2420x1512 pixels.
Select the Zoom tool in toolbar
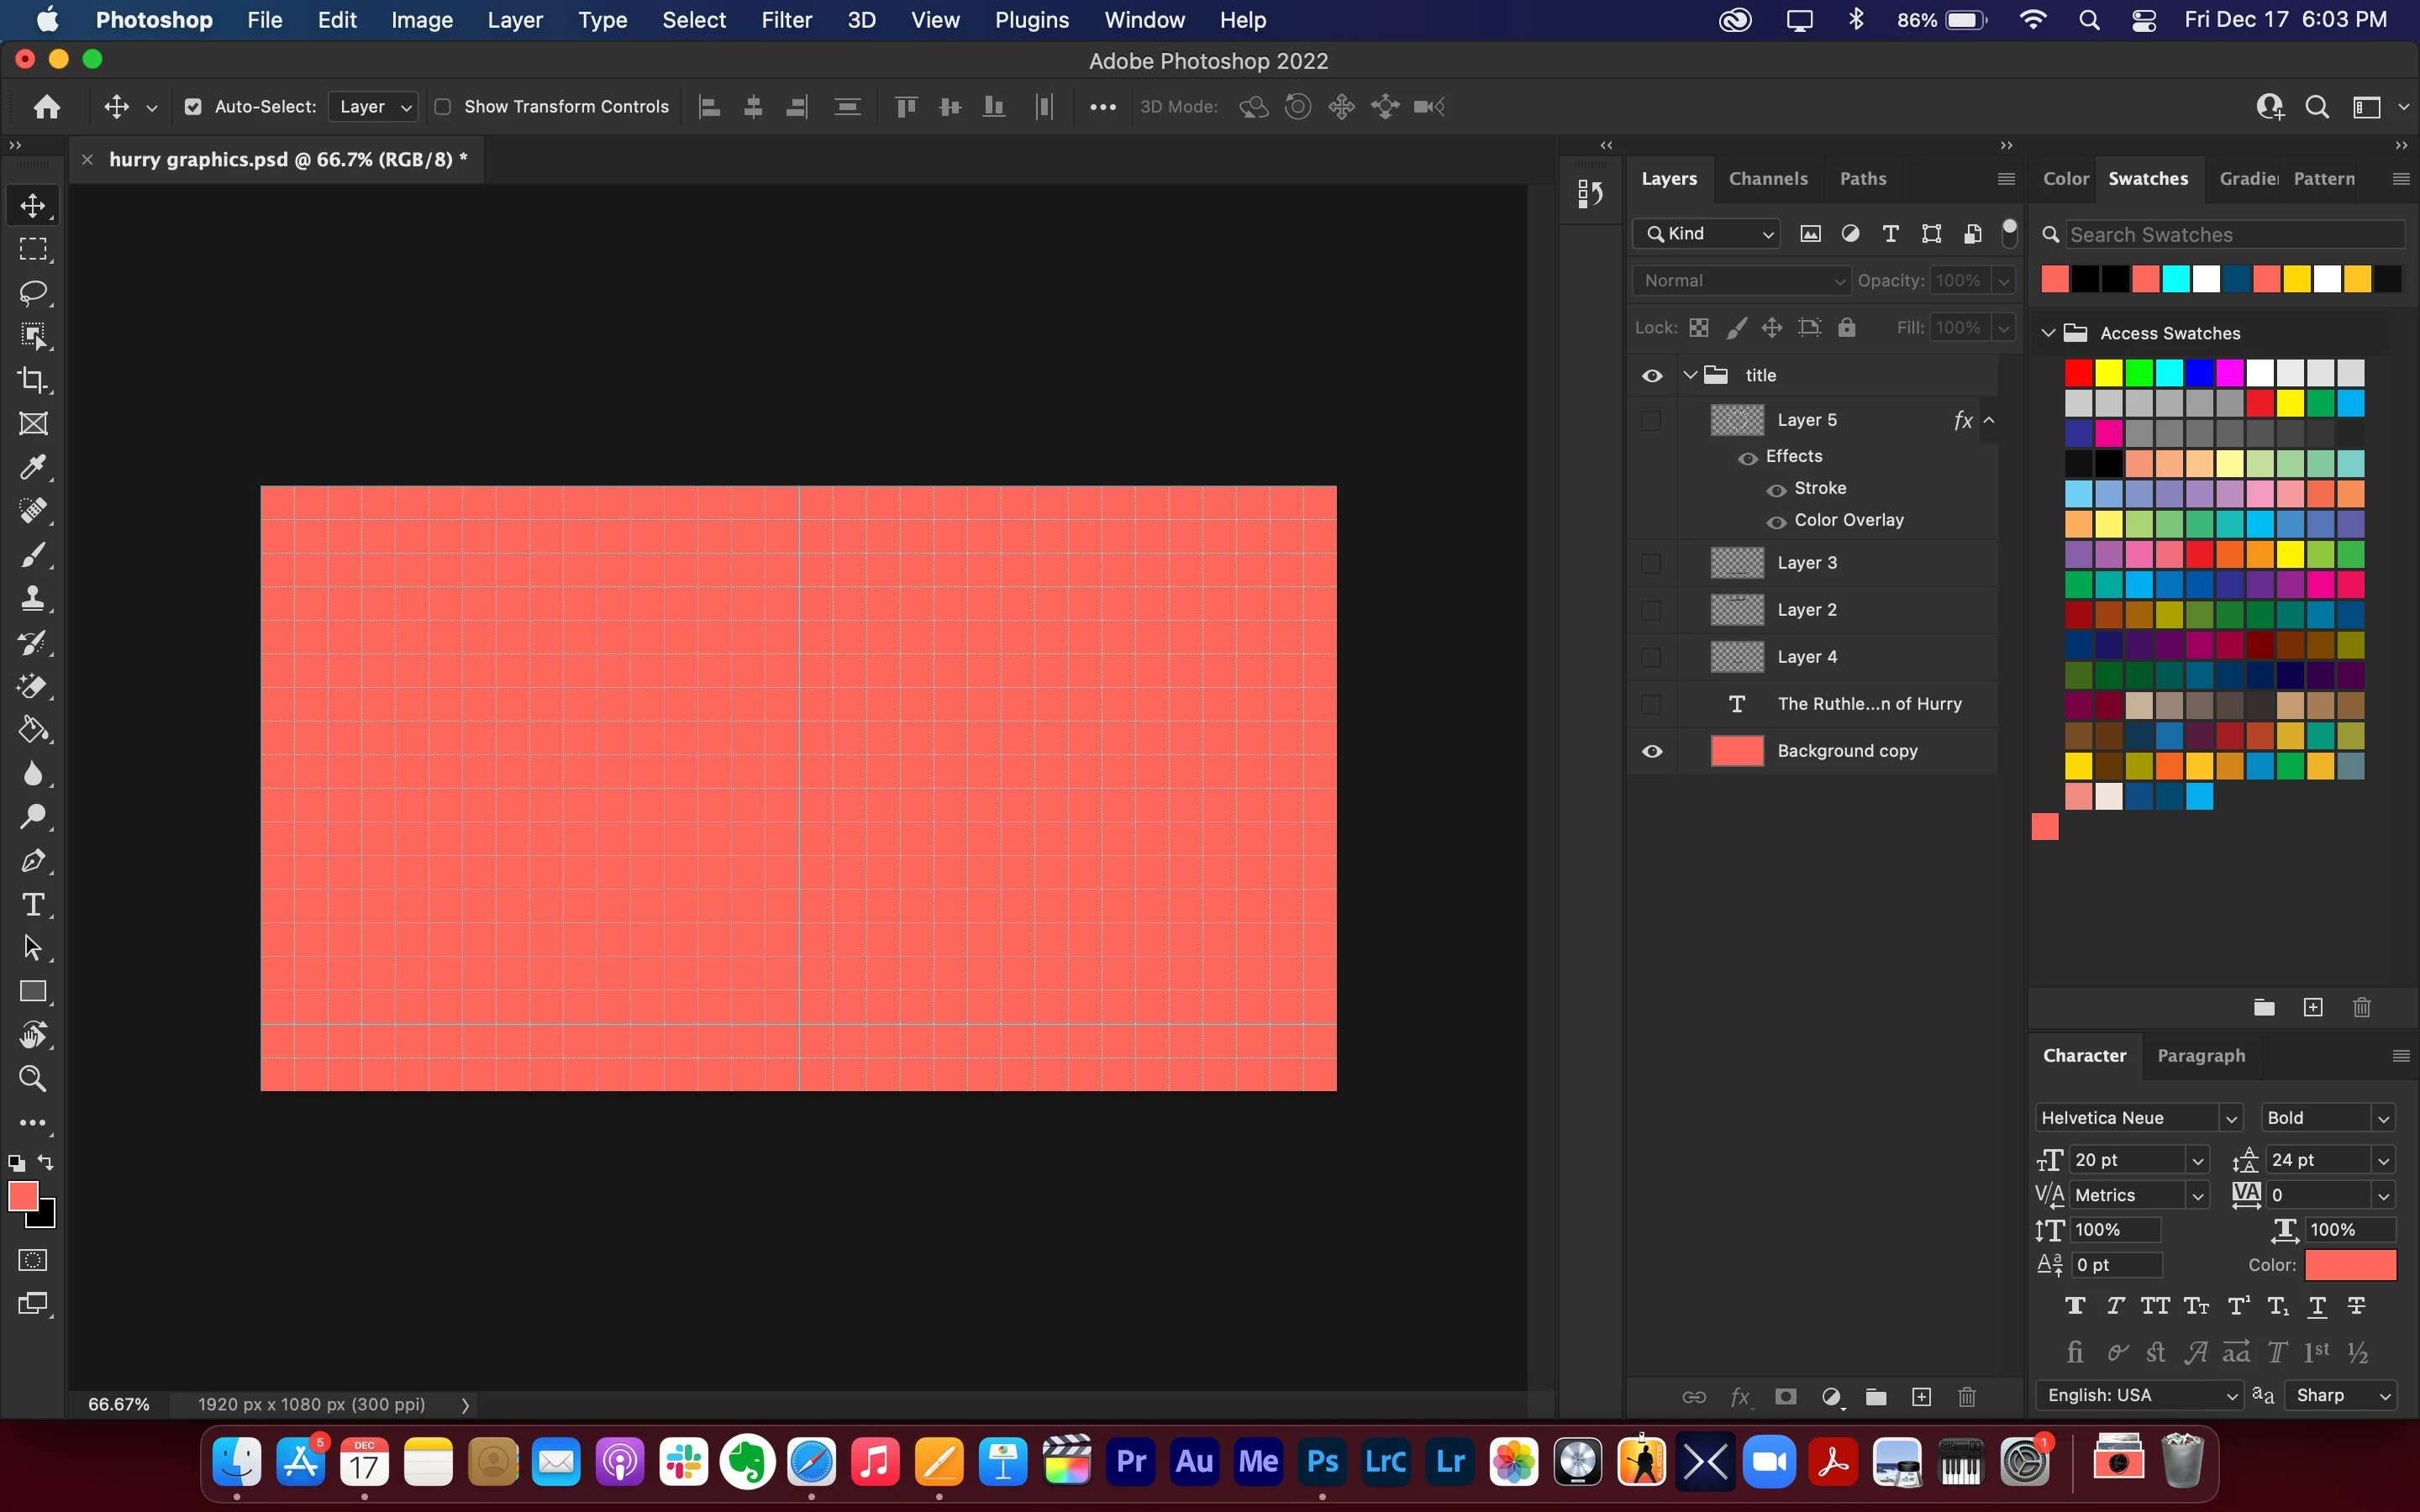33,1078
